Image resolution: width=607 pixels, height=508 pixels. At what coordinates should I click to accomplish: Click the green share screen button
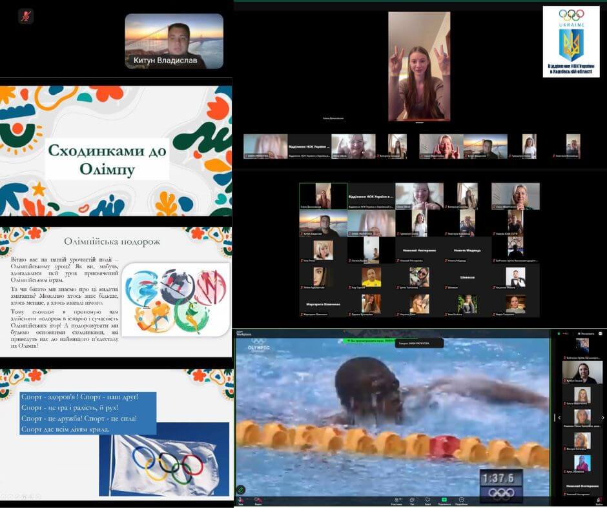[x=444, y=502]
